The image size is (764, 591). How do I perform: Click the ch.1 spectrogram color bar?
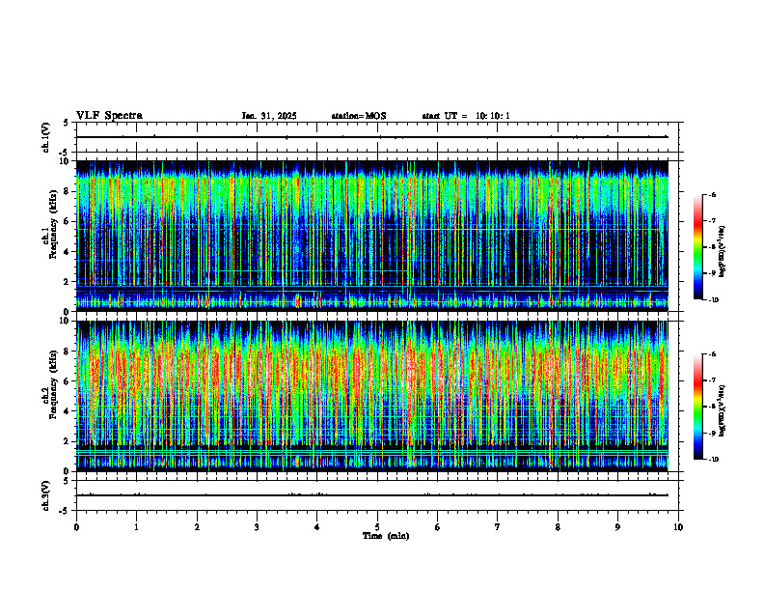point(698,247)
